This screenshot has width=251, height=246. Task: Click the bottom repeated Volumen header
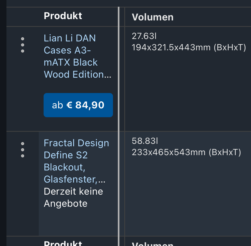[153, 244]
